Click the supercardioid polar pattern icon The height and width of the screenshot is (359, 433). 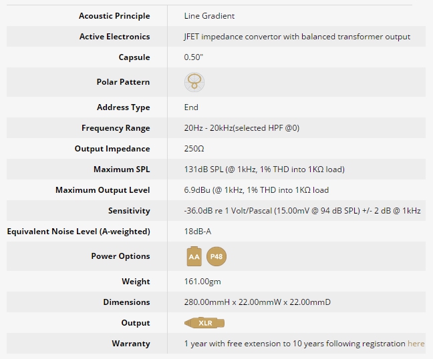tap(194, 82)
